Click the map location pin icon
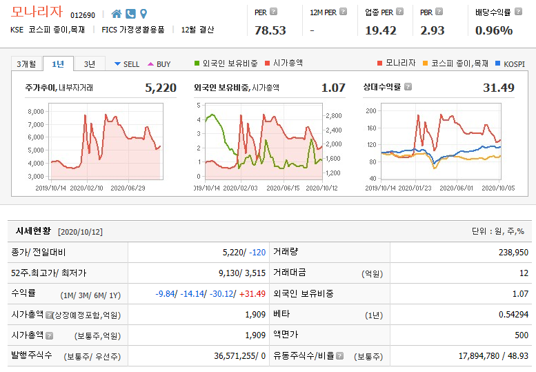Screen dimensions: 536x372 (143, 14)
